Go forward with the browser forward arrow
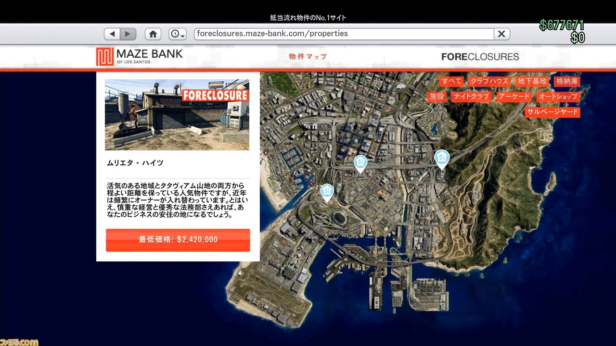This screenshot has height=346, width=616. (x=128, y=34)
